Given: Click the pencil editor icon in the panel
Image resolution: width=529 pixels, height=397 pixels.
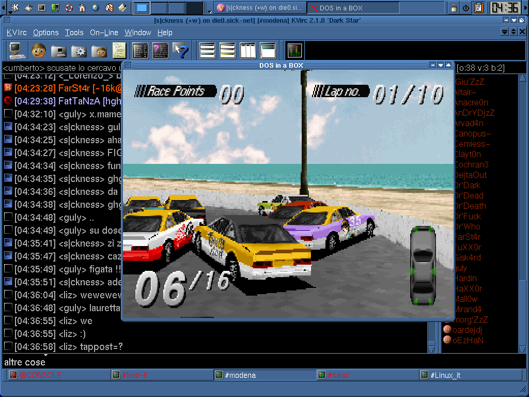Looking at the screenshot, I should pos(122,7).
